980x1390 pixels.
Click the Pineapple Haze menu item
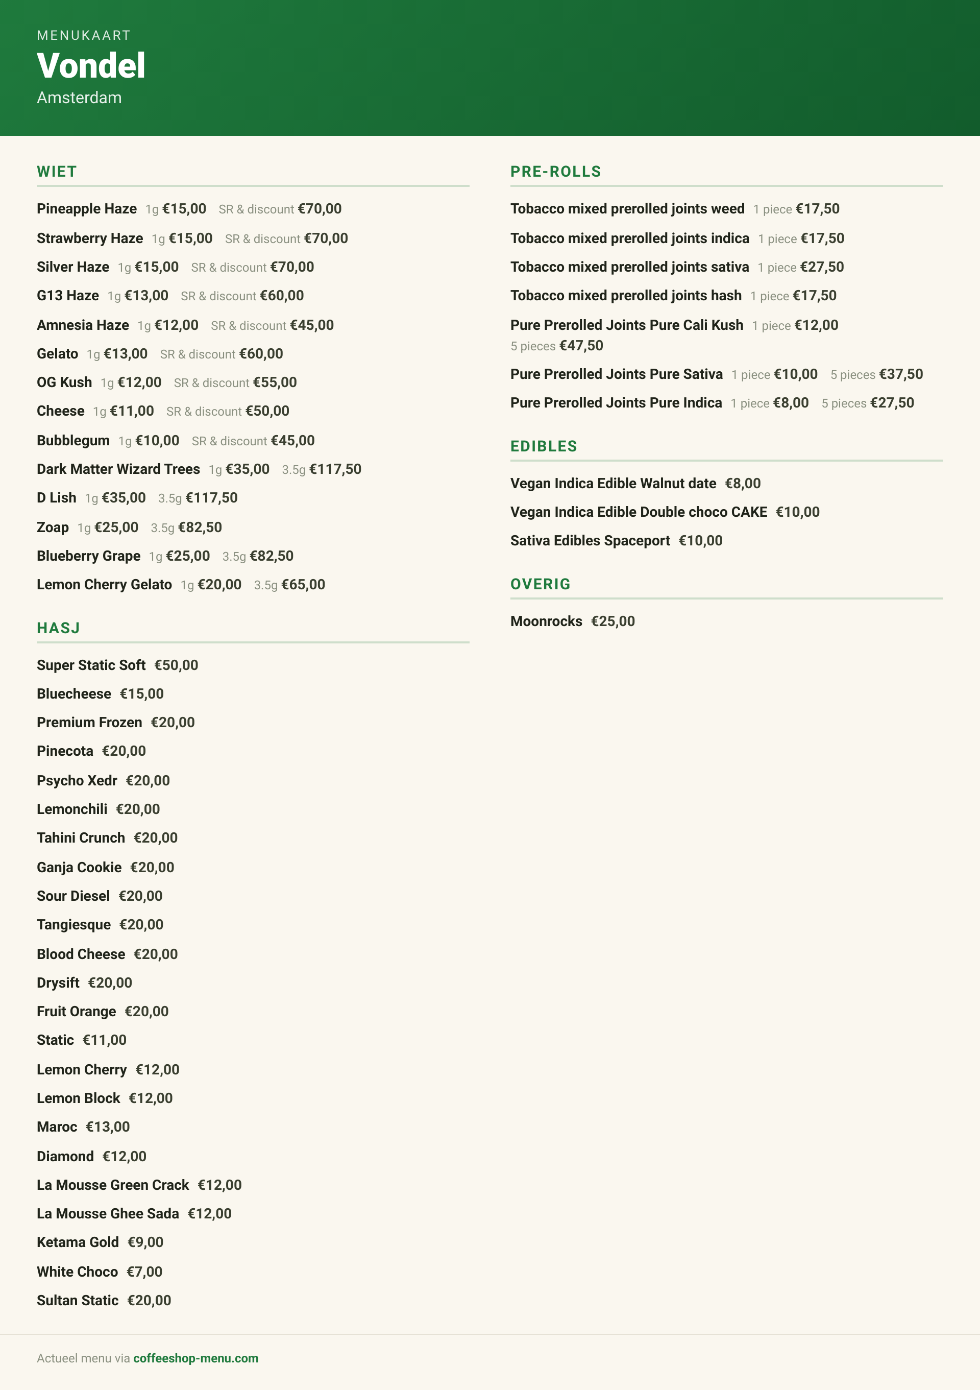pyautogui.click(x=86, y=209)
